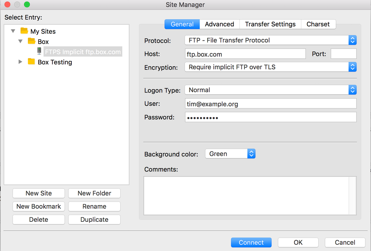Click the FTPS Implicit server site icon
Screen dimensions: 371x251
pyautogui.click(x=39, y=51)
